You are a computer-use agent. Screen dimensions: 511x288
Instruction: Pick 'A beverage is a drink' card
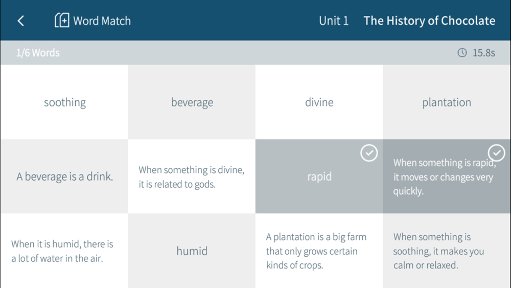click(64, 176)
